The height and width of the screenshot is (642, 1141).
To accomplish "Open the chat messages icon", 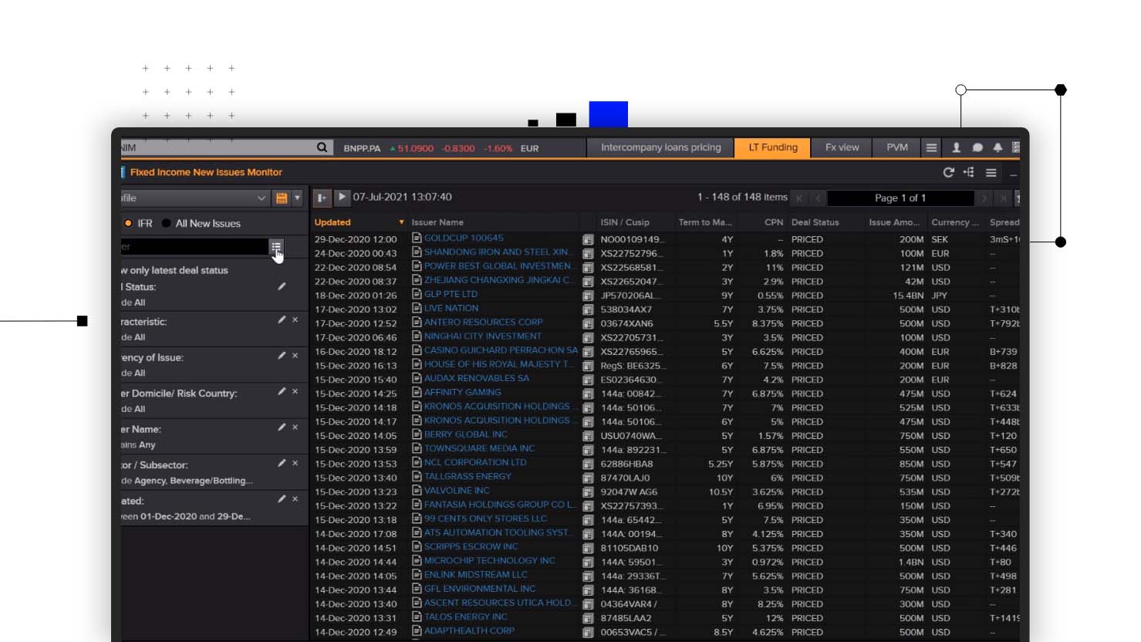I will point(977,147).
